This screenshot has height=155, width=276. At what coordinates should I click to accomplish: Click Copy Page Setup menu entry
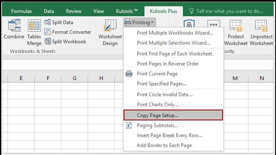click(173, 115)
